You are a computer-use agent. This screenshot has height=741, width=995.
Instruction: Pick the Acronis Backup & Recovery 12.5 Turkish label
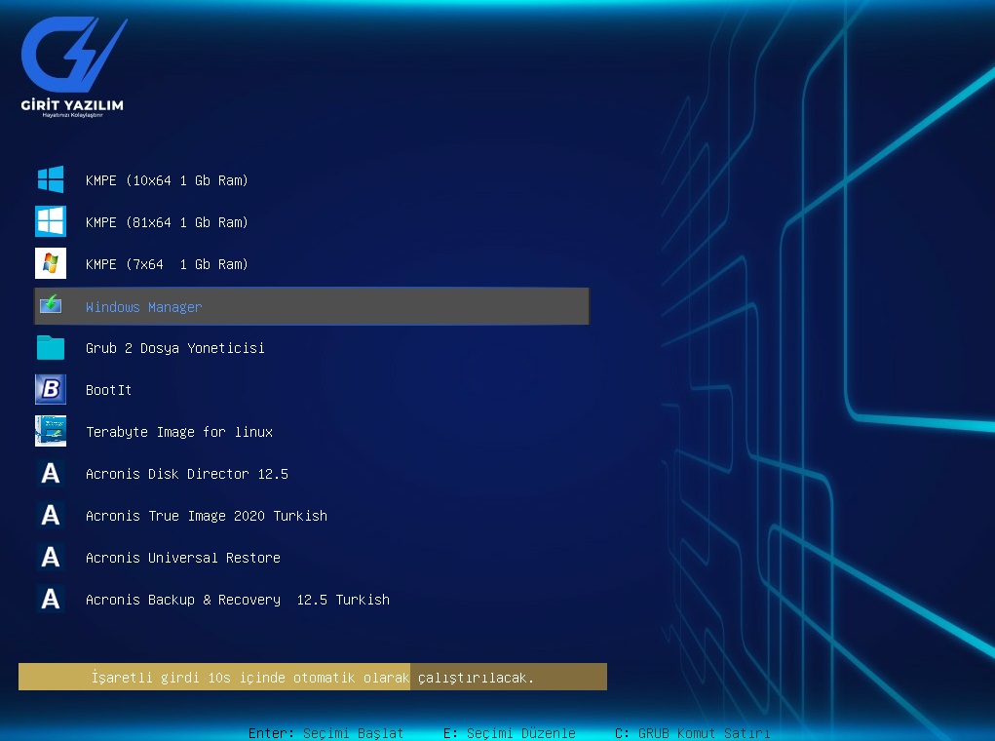237,600
